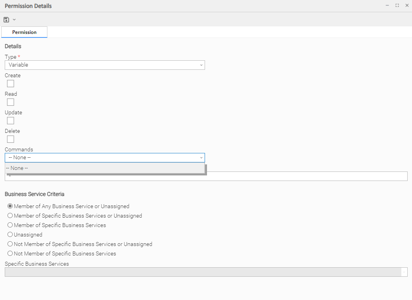This screenshot has height=300, width=412.
Task: Choose Member of Specific Business Services
Action: point(10,225)
